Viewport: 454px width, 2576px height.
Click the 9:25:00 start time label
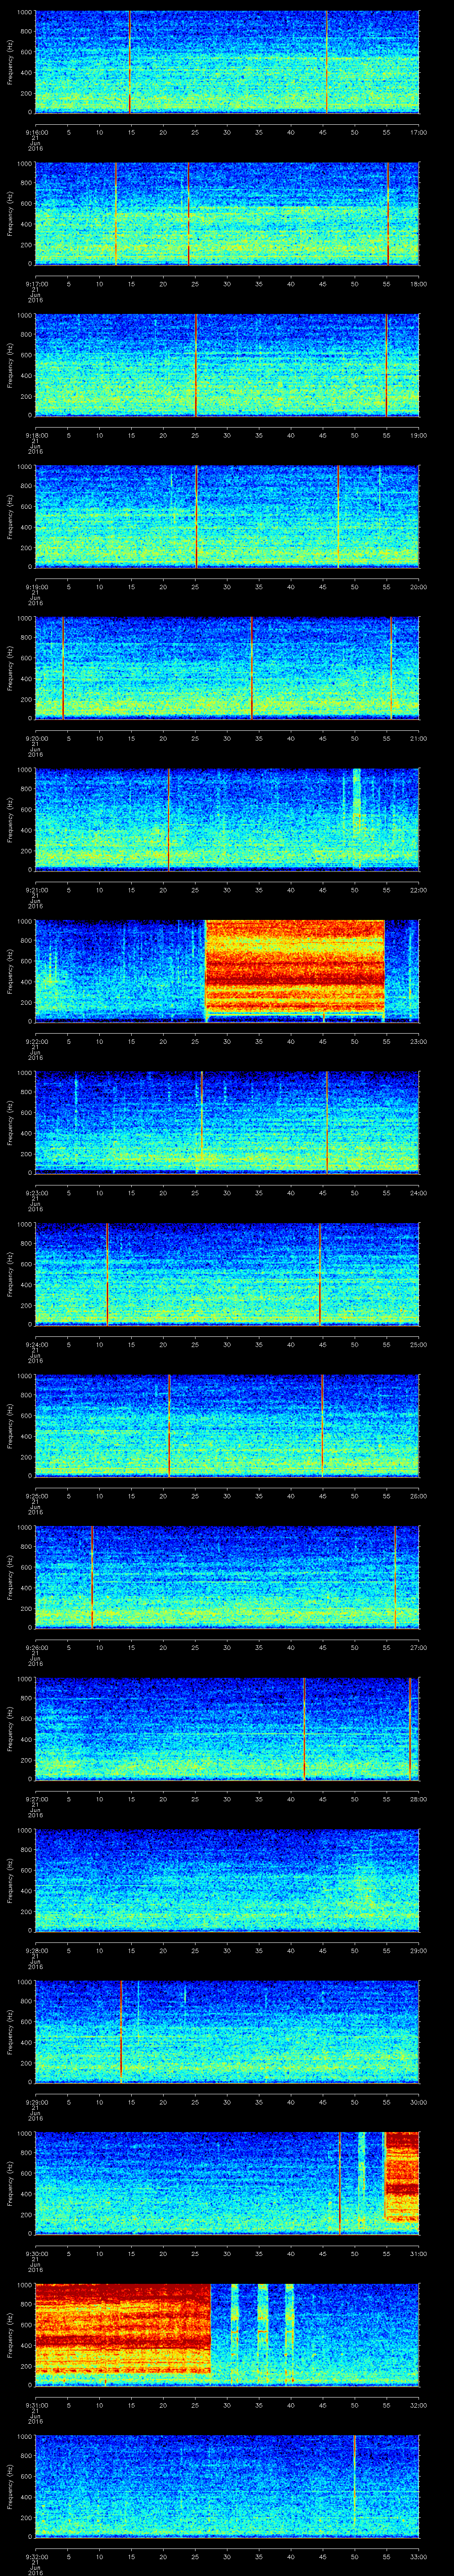tap(37, 1496)
